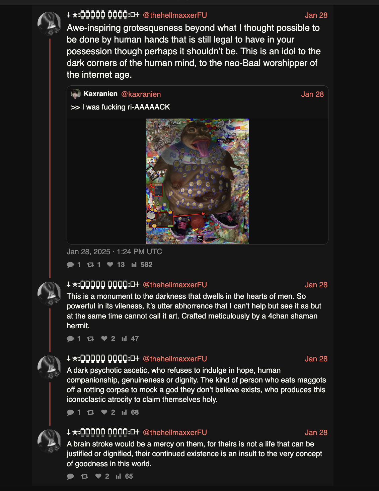Click Jan 28 date on quoted tweet
The height and width of the screenshot is (491, 379).
click(x=312, y=94)
